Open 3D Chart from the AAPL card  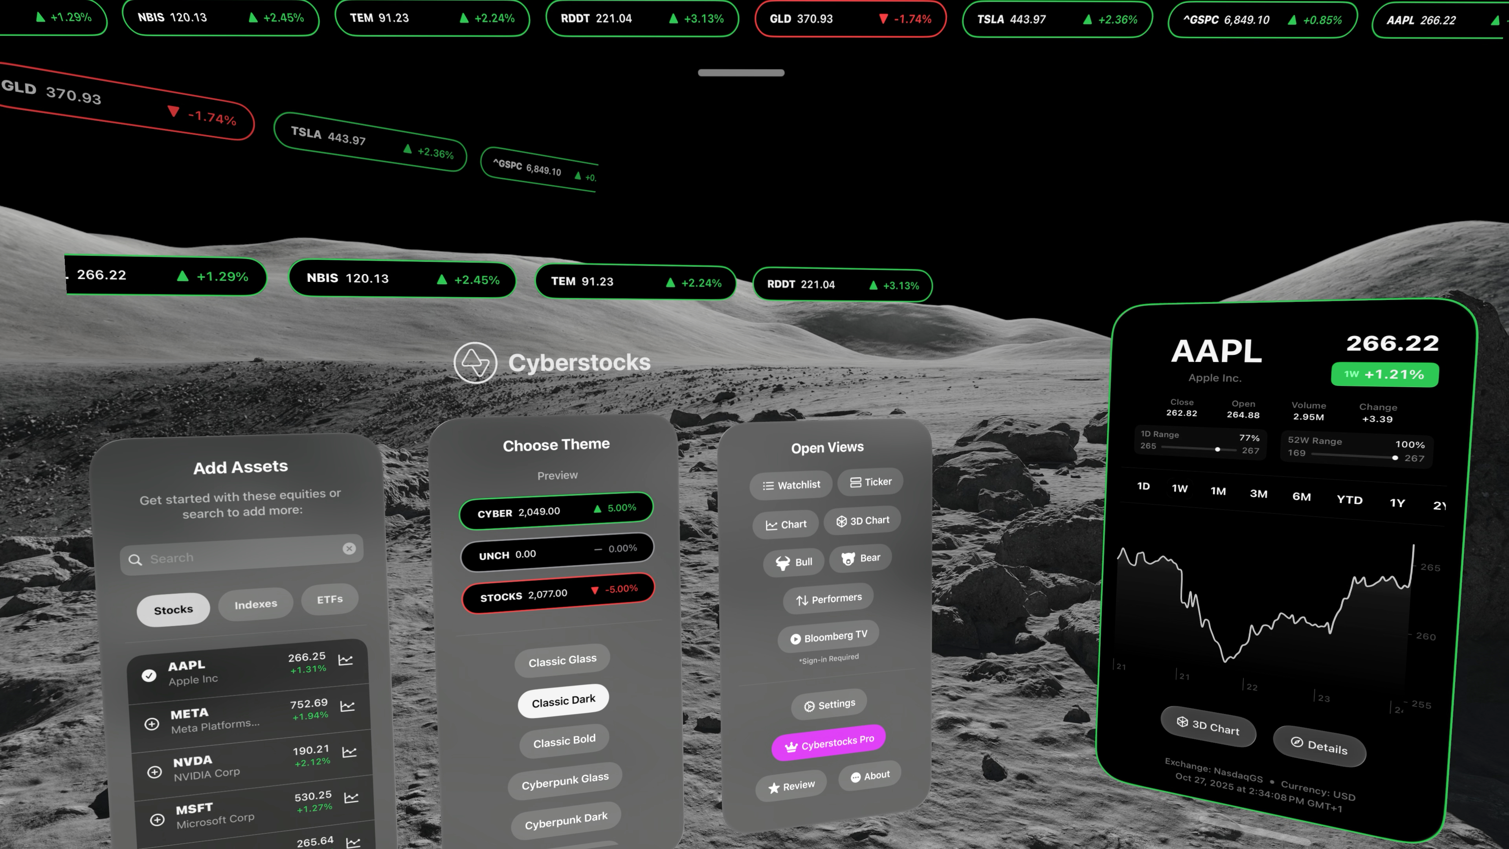pyautogui.click(x=1208, y=726)
